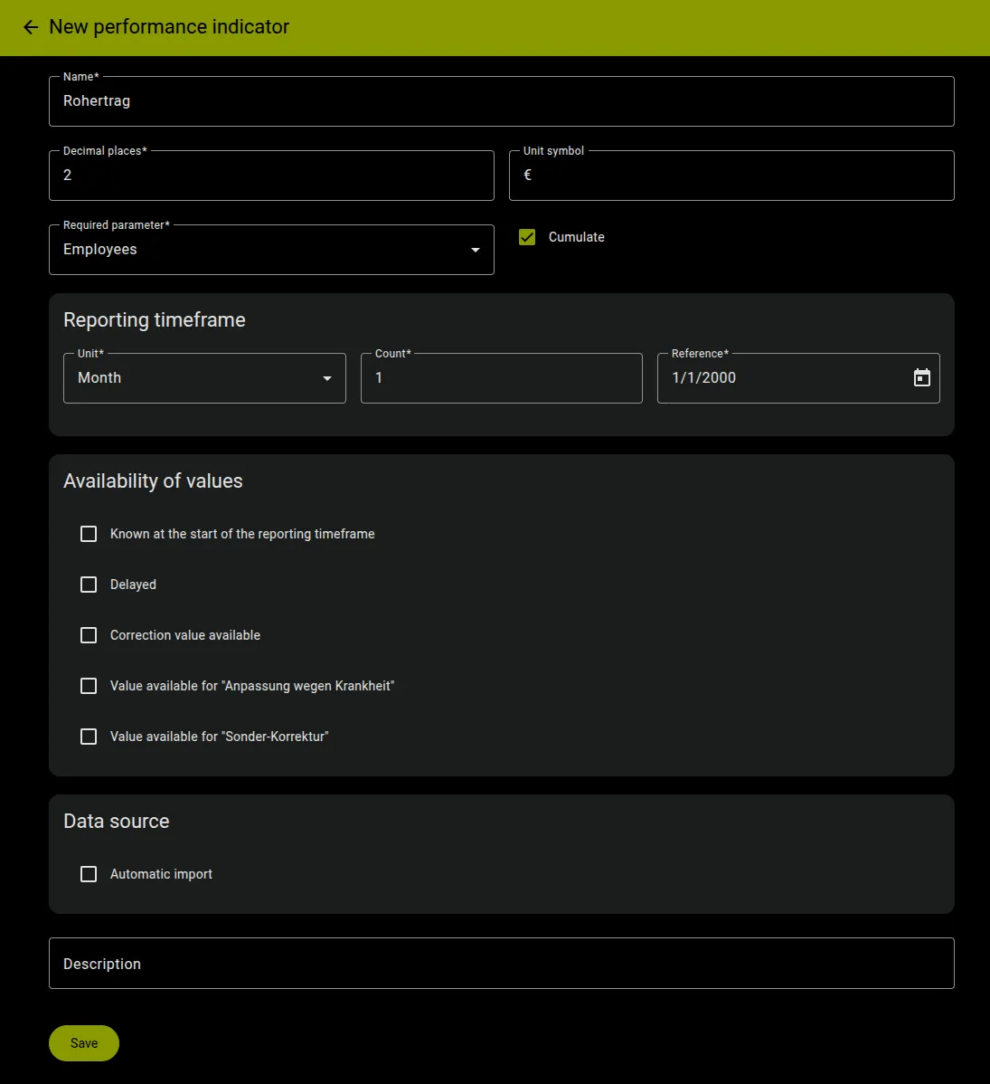Click the Count field in Reporting timeframe

501,378
